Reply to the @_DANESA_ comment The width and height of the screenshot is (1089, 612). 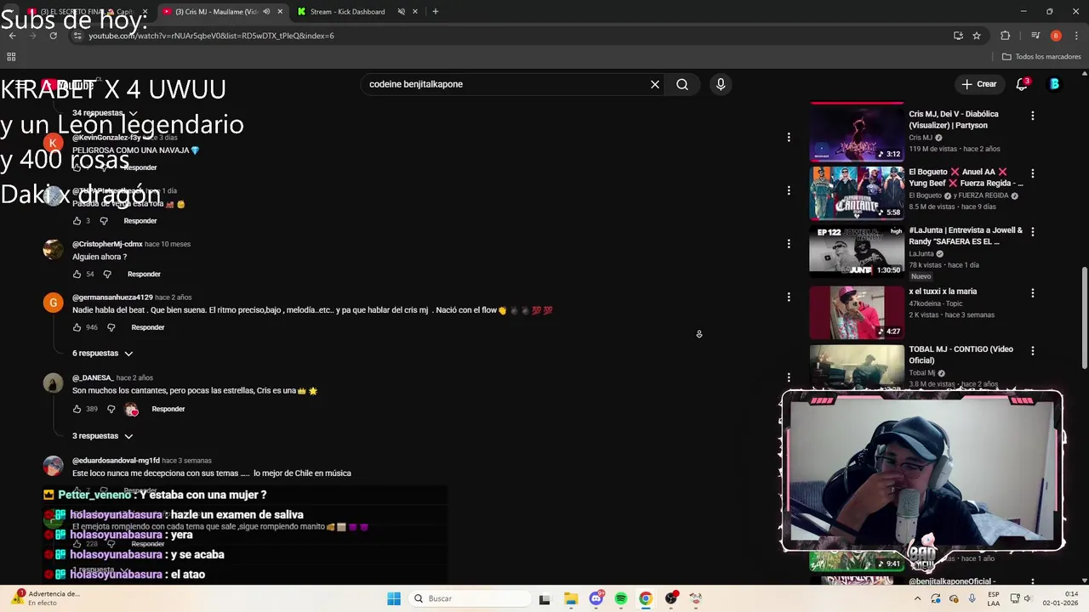[168, 409]
